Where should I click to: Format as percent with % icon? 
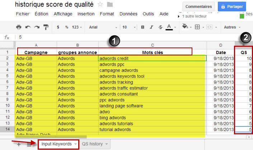(x=67, y=27)
